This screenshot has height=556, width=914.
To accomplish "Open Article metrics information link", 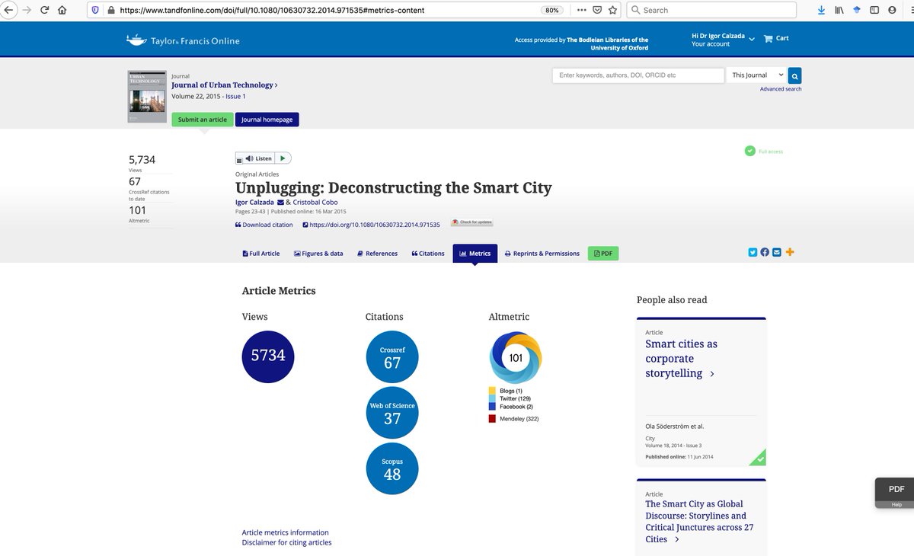I will (286, 532).
